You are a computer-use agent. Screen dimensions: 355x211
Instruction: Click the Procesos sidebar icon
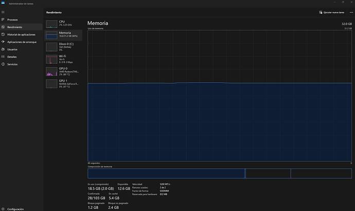click(3, 20)
